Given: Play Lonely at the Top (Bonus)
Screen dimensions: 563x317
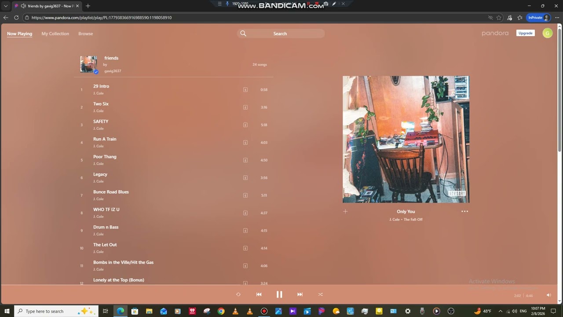Looking at the screenshot, I should pos(119,280).
